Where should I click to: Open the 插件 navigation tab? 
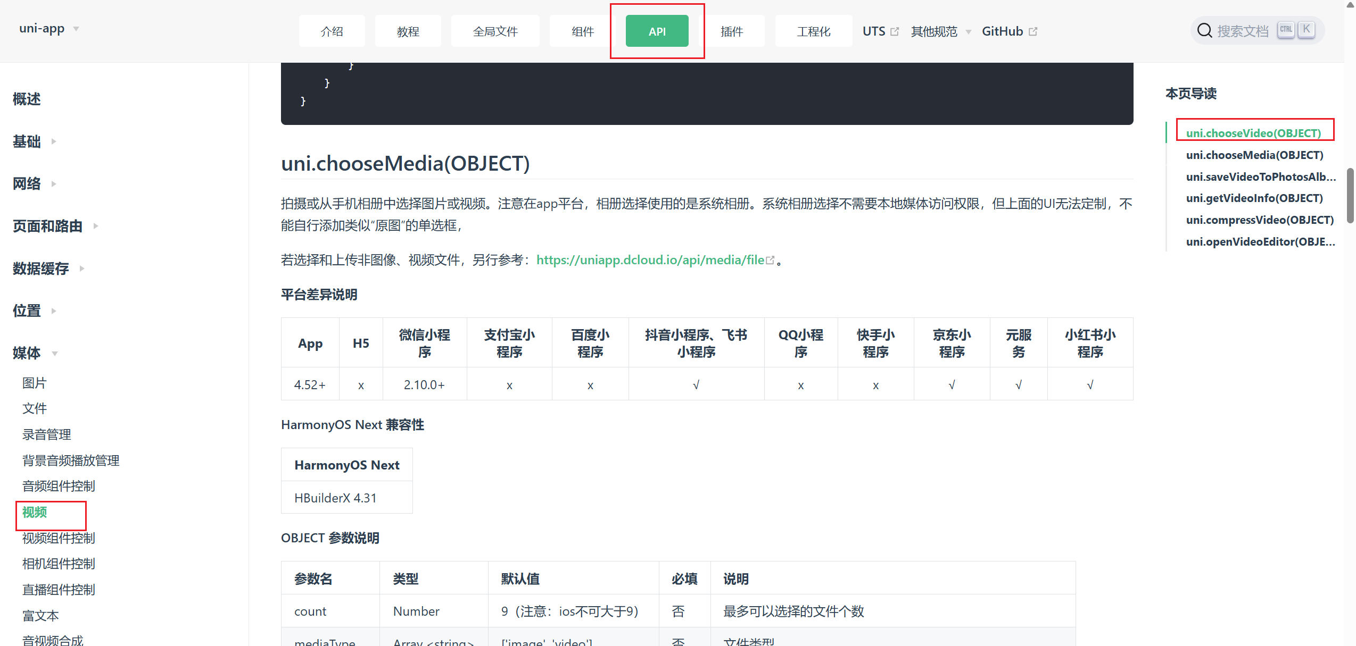point(731,31)
